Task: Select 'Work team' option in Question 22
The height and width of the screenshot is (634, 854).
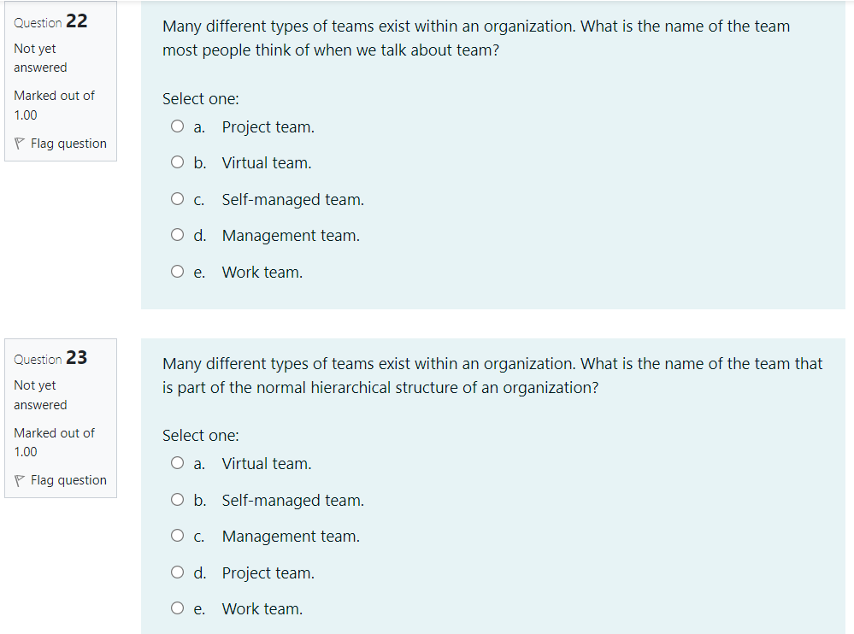Action: [x=177, y=271]
